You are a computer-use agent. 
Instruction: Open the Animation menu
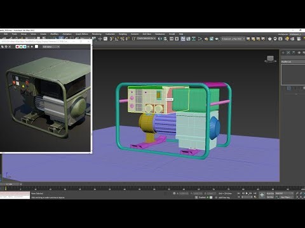point(67,34)
